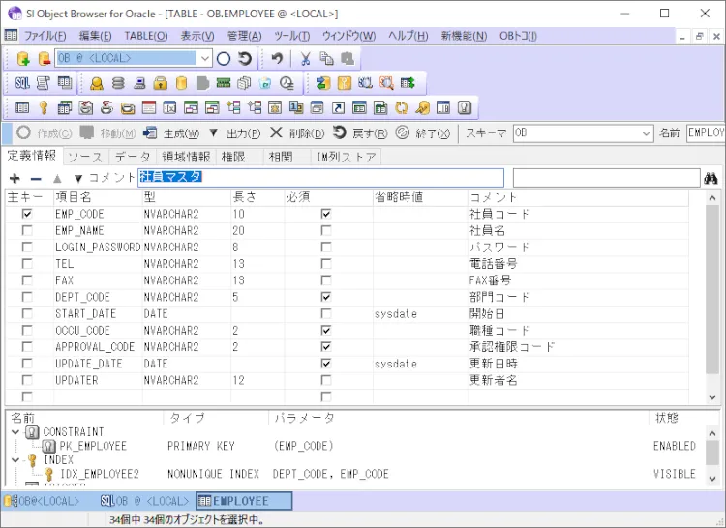
Task: Click the plus add row icon
Action: click(15, 179)
